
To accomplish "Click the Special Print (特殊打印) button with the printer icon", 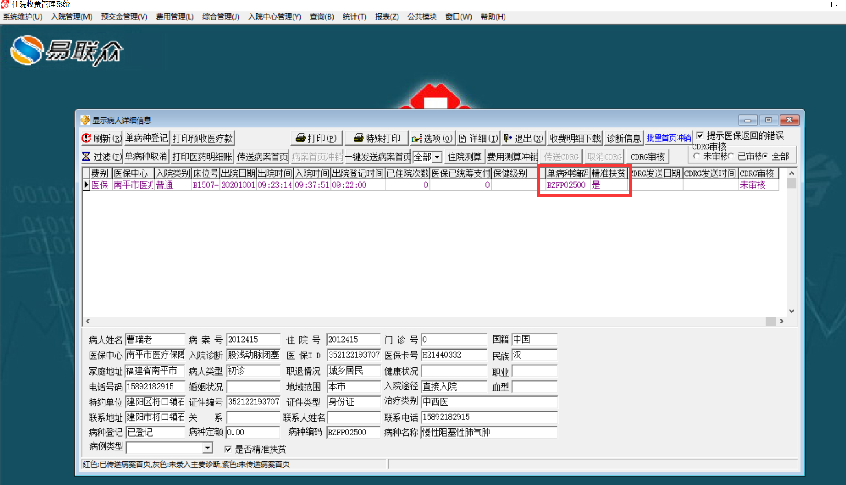I will click(376, 138).
